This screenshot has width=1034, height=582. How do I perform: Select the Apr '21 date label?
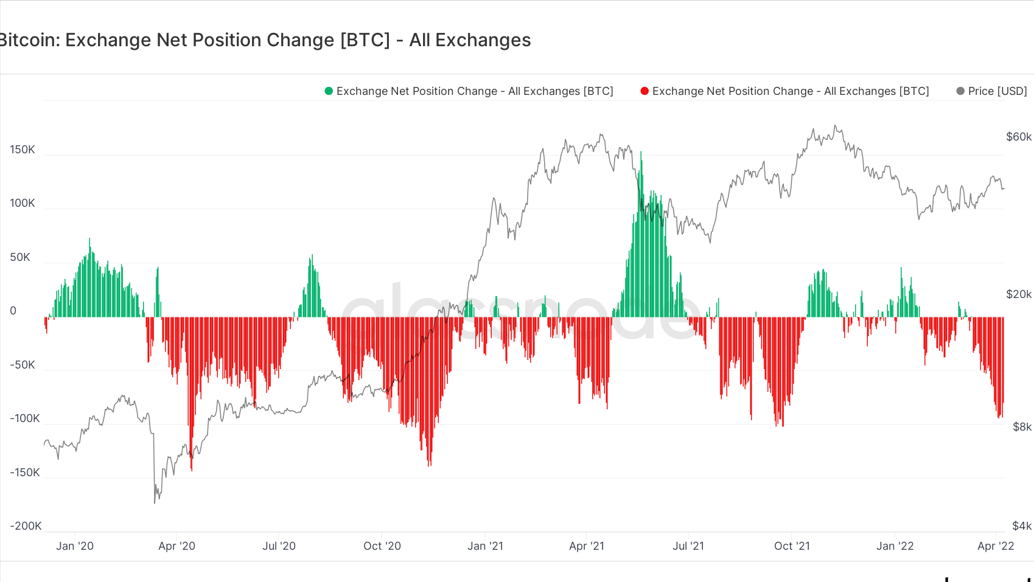[x=587, y=546]
